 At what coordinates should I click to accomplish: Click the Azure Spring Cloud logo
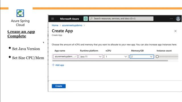click(x=20, y=13)
